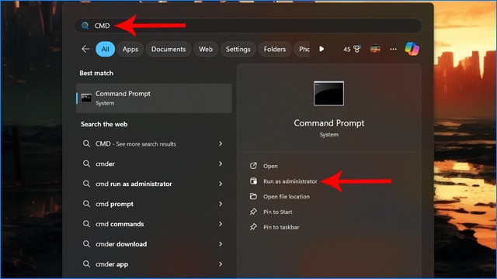
Task: Click the Open action icon
Action: pos(253,166)
